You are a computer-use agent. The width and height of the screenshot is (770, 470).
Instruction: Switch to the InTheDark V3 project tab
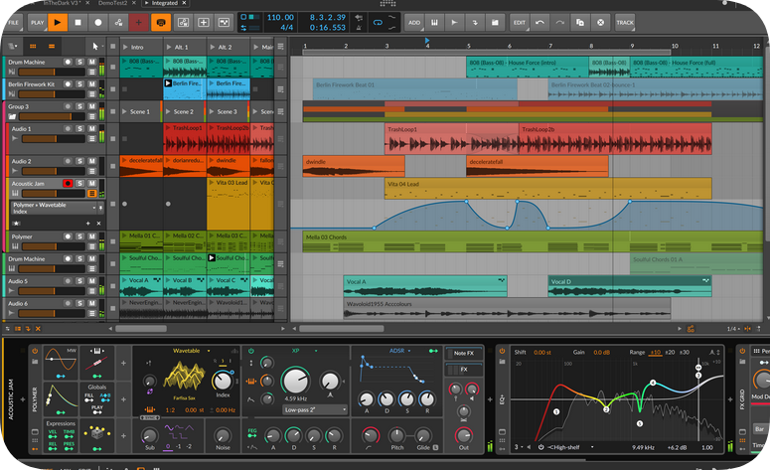coord(61,3)
